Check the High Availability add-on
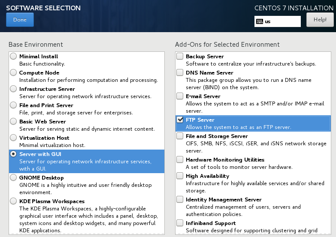336x237 pixels. (180, 176)
